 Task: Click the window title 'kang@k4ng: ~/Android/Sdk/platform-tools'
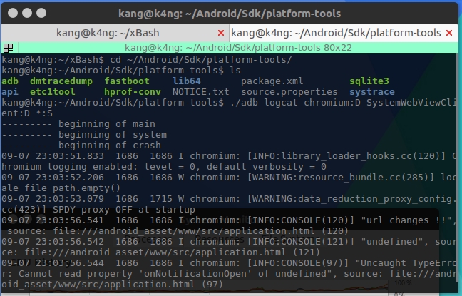pos(230,14)
